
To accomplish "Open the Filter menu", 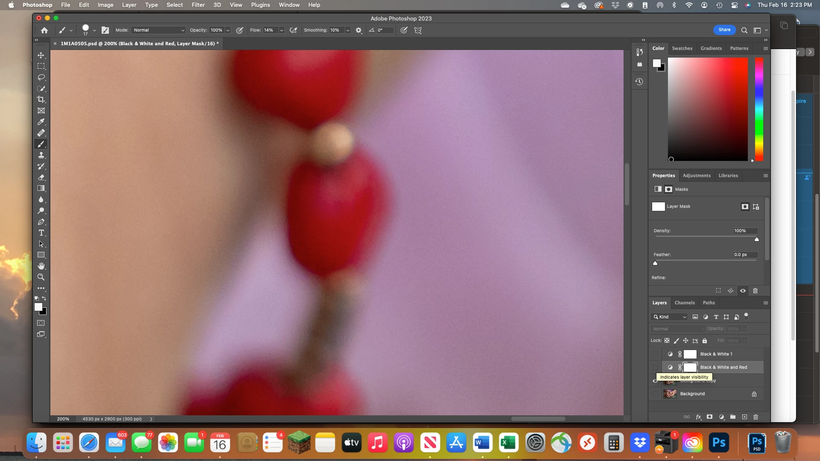I will [x=198, y=5].
